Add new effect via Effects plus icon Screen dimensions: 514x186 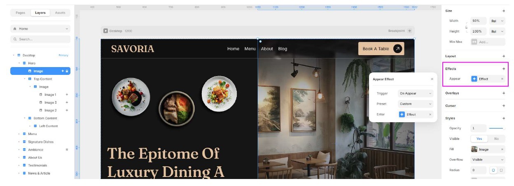click(x=503, y=69)
